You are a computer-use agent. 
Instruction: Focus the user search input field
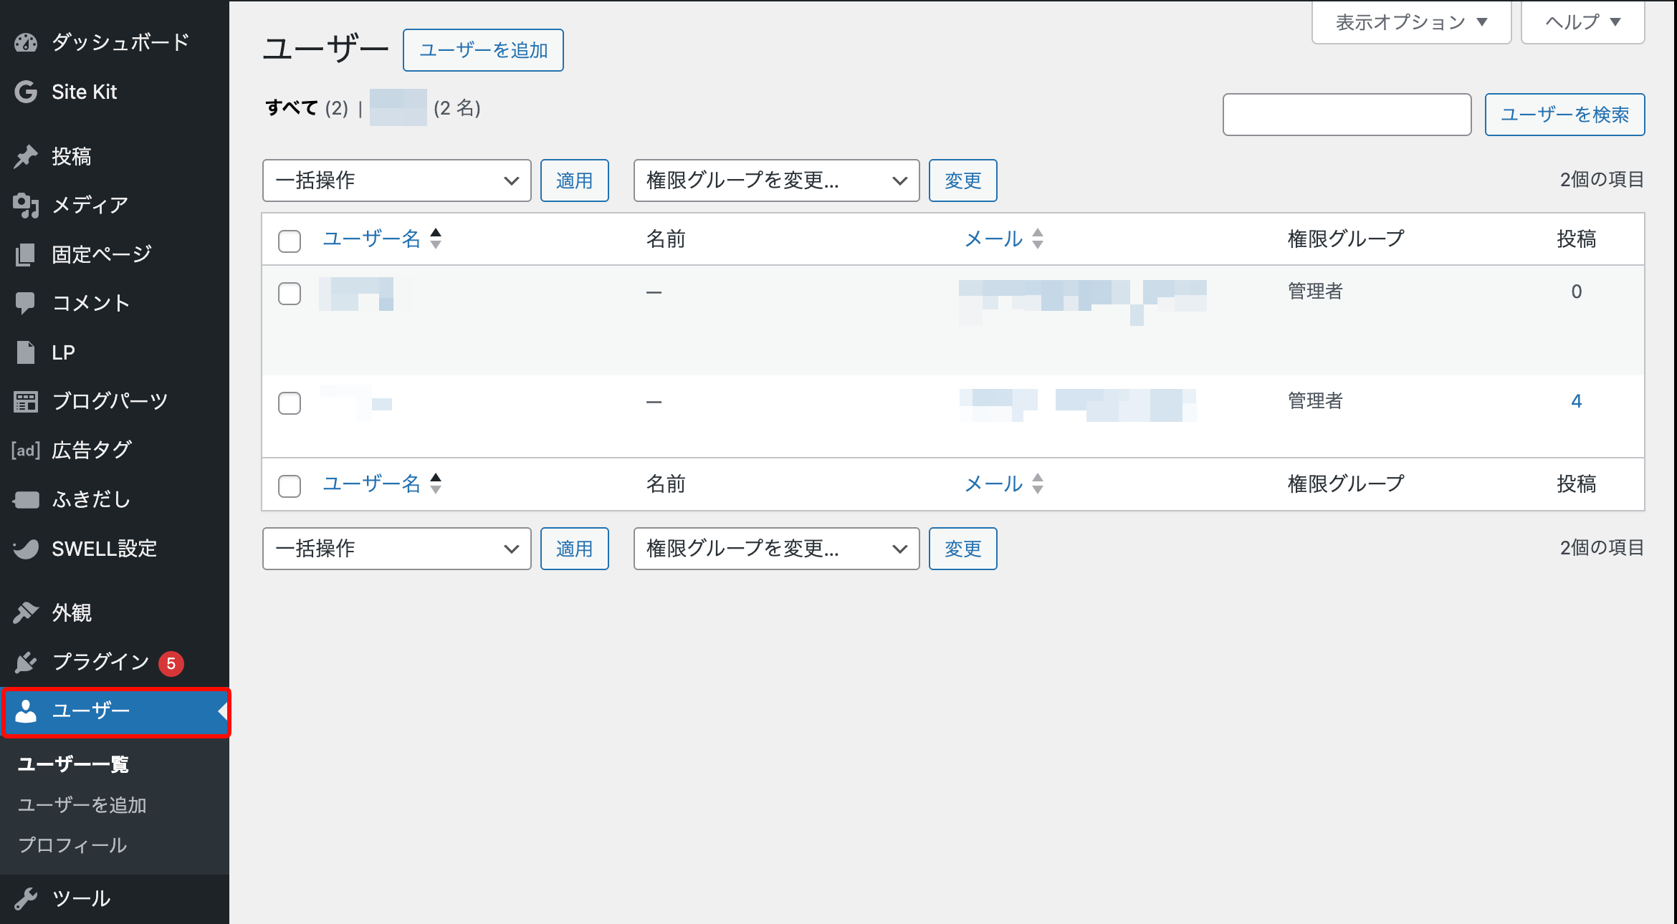coord(1347,115)
